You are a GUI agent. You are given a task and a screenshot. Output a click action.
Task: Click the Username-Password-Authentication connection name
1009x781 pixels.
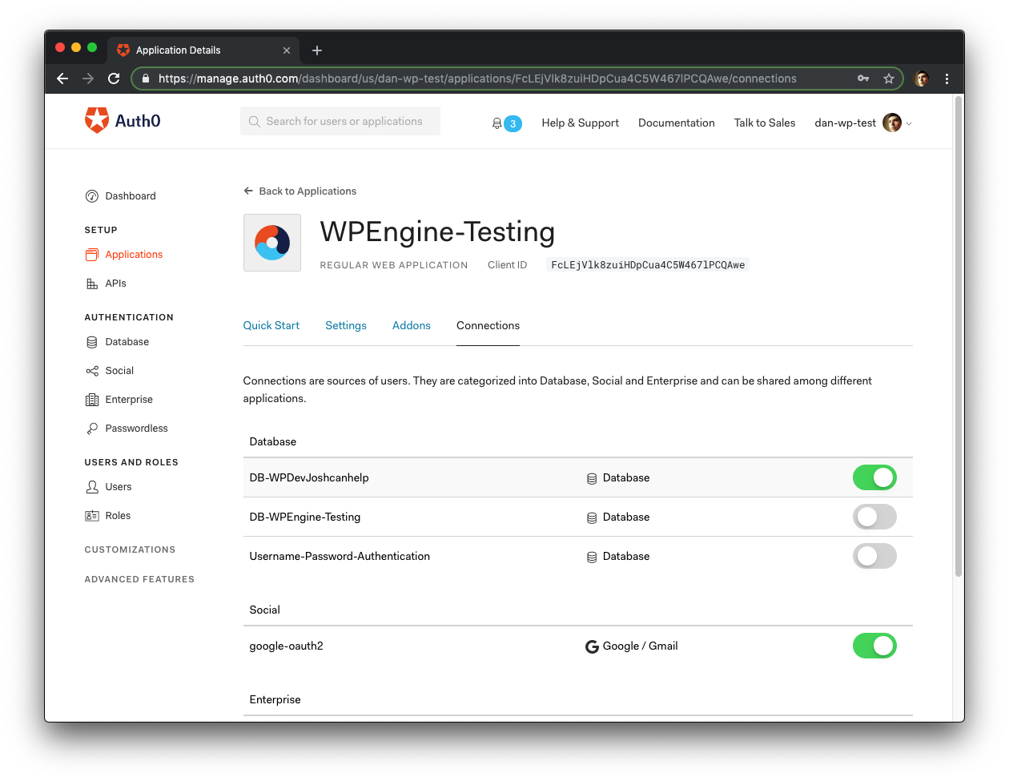(340, 557)
